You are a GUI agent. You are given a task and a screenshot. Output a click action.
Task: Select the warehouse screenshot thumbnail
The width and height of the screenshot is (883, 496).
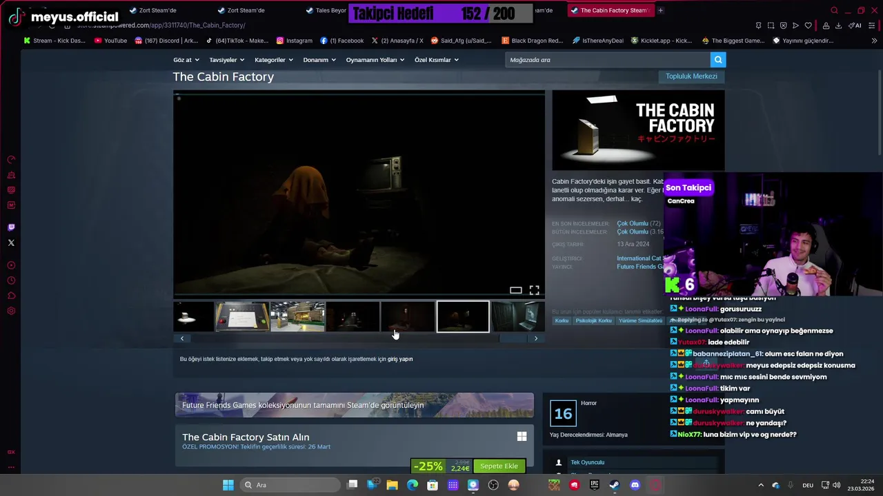coord(297,317)
